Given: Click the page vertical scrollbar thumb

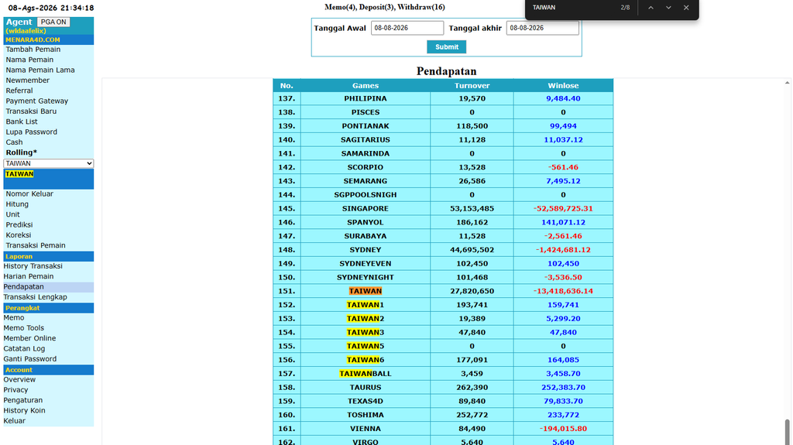Looking at the screenshot, I should (788, 431).
